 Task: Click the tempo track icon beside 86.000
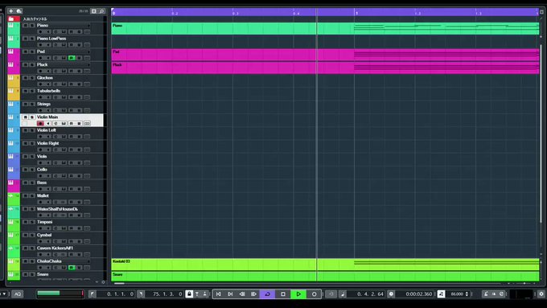[441, 294]
